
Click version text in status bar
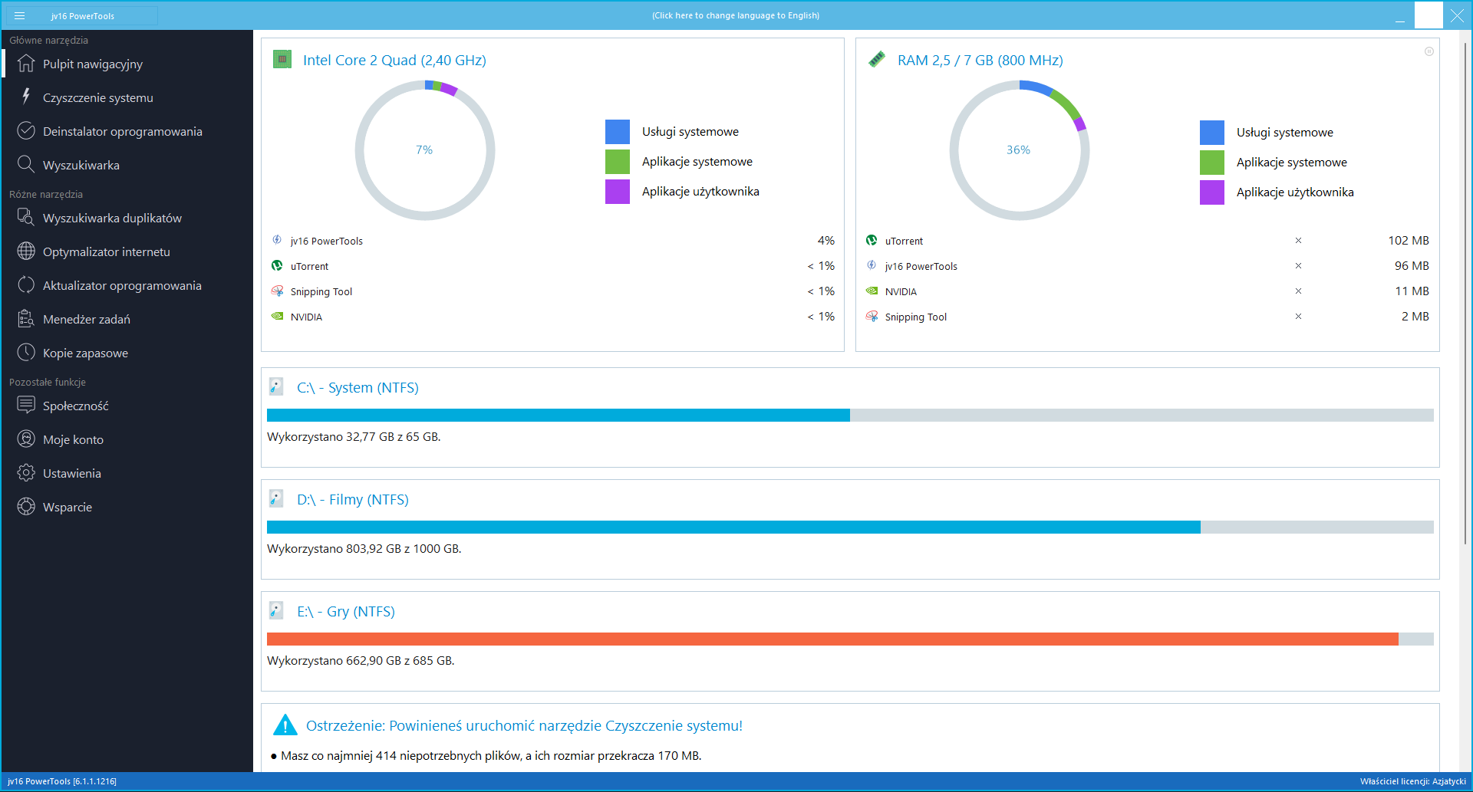point(62,781)
